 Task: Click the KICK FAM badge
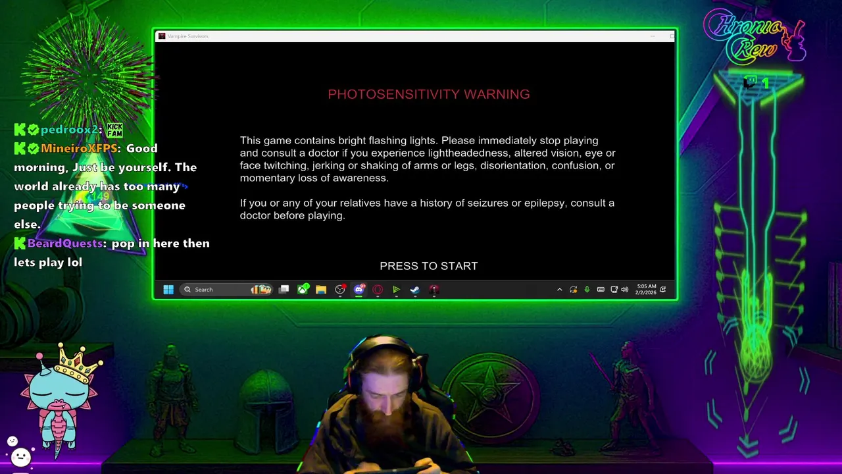click(x=114, y=130)
